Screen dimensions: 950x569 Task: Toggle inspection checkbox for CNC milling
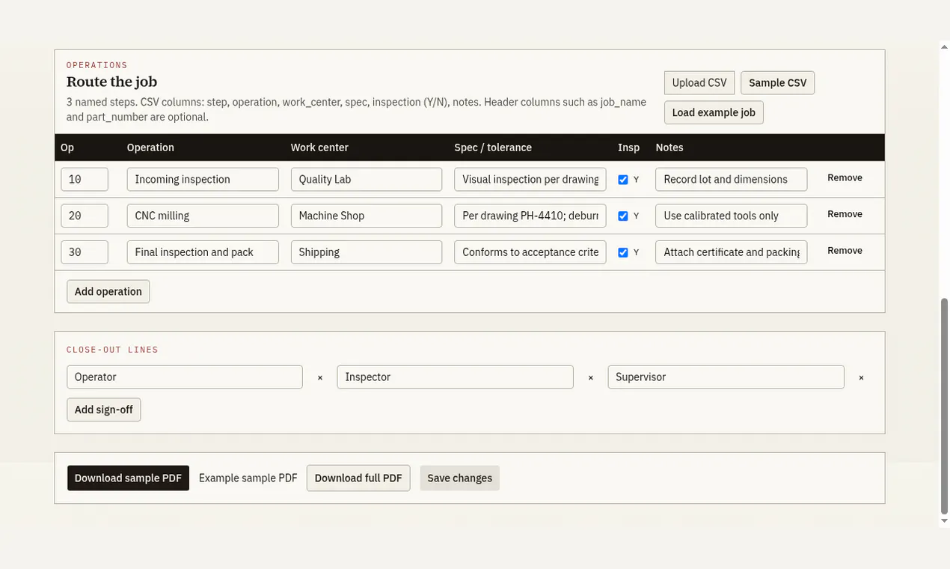[623, 216]
